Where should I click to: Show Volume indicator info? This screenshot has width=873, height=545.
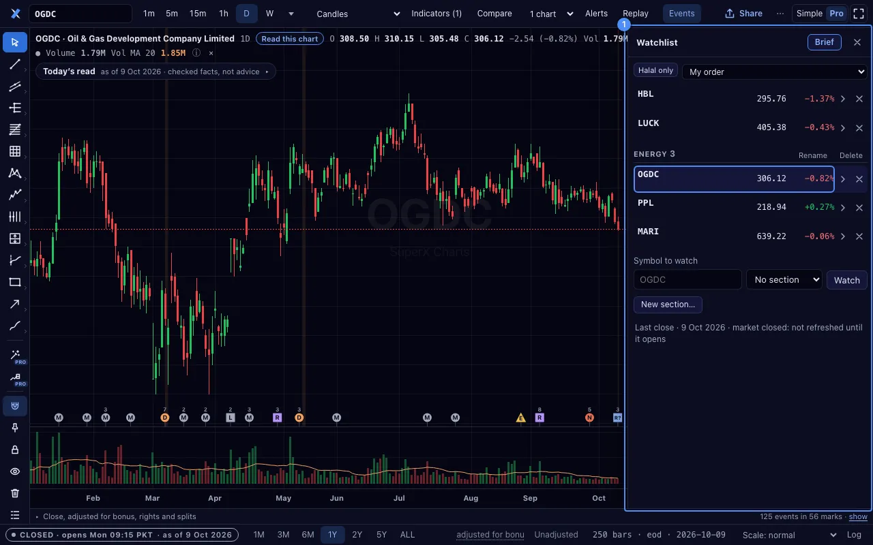196,53
